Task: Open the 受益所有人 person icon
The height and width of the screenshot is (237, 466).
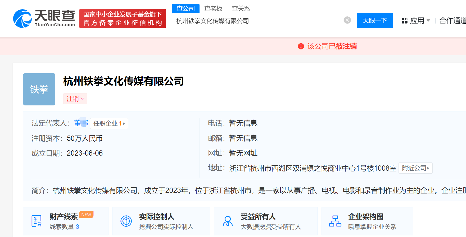Action: [x=228, y=221]
